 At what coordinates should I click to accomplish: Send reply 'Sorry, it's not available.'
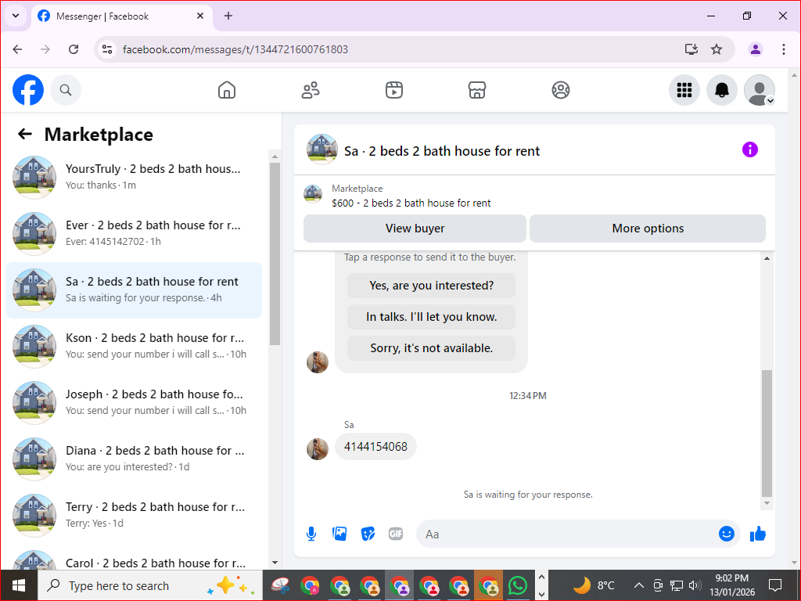tap(431, 348)
